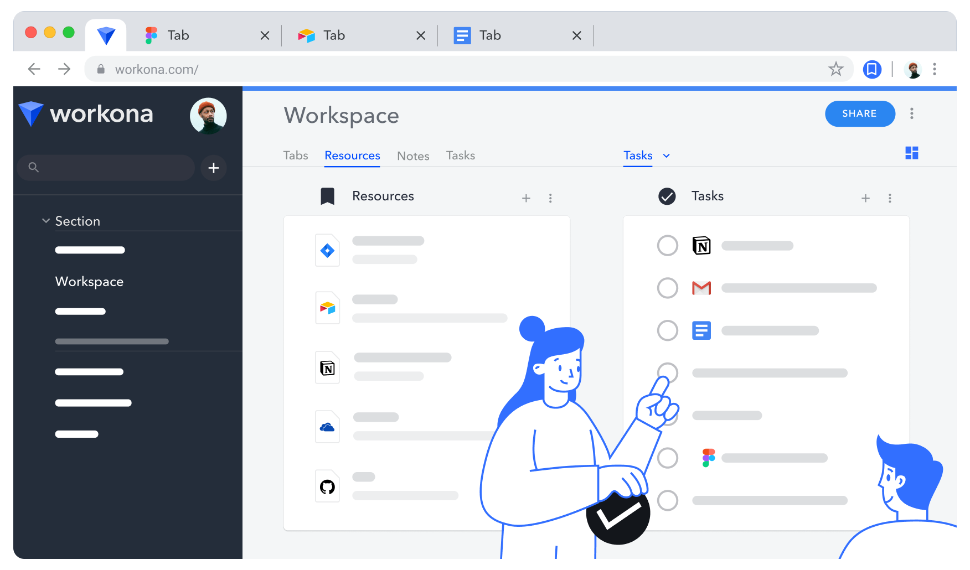Screen dimensions: 970x570
Task: Open the Airtable resource item
Action: 411,308
